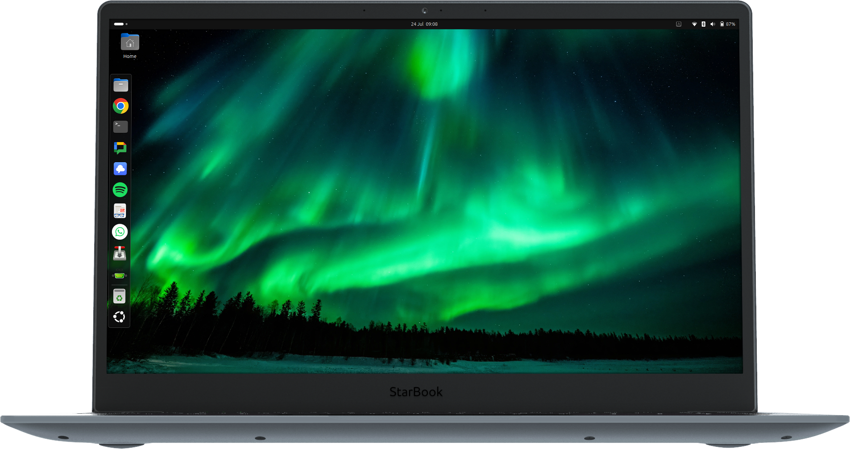This screenshot has height=449, width=850.
Task: Open the Trash from the dock
Action: coord(119,296)
